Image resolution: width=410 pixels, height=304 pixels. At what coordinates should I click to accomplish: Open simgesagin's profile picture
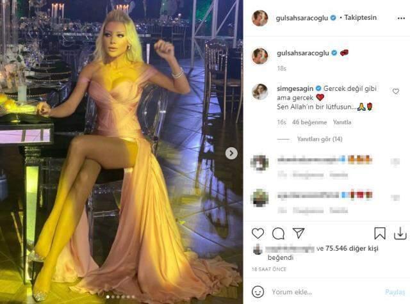coord(259,92)
